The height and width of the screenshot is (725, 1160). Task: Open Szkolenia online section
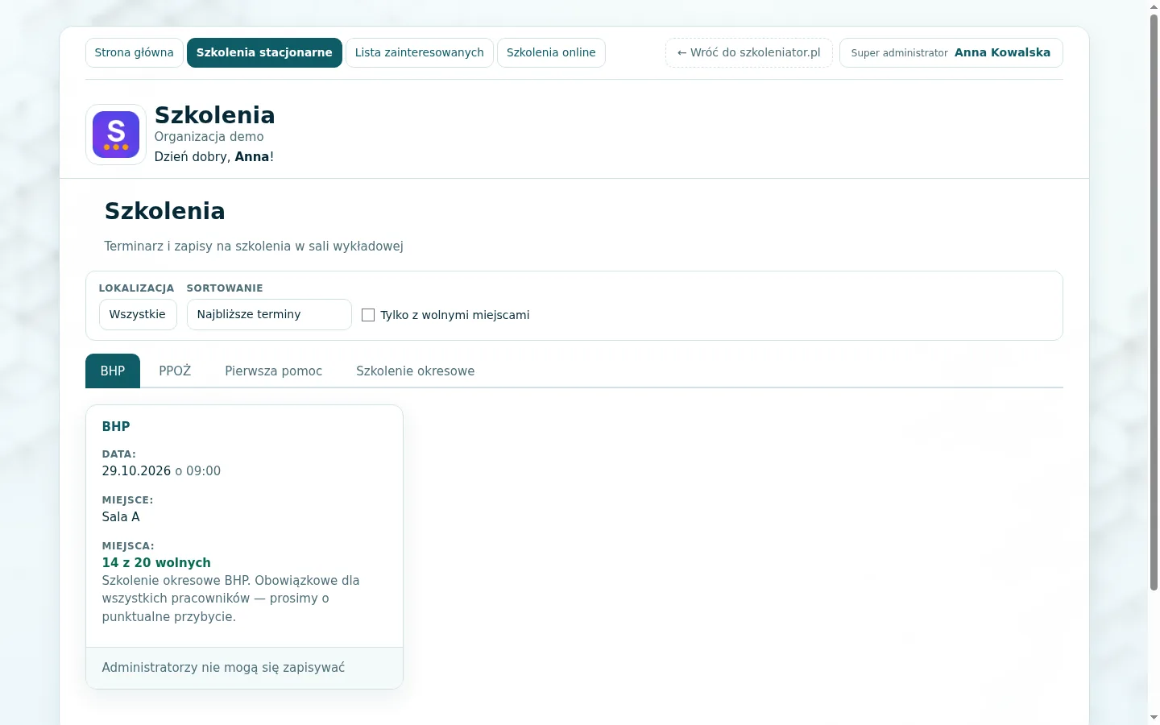click(x=551, y=53)
